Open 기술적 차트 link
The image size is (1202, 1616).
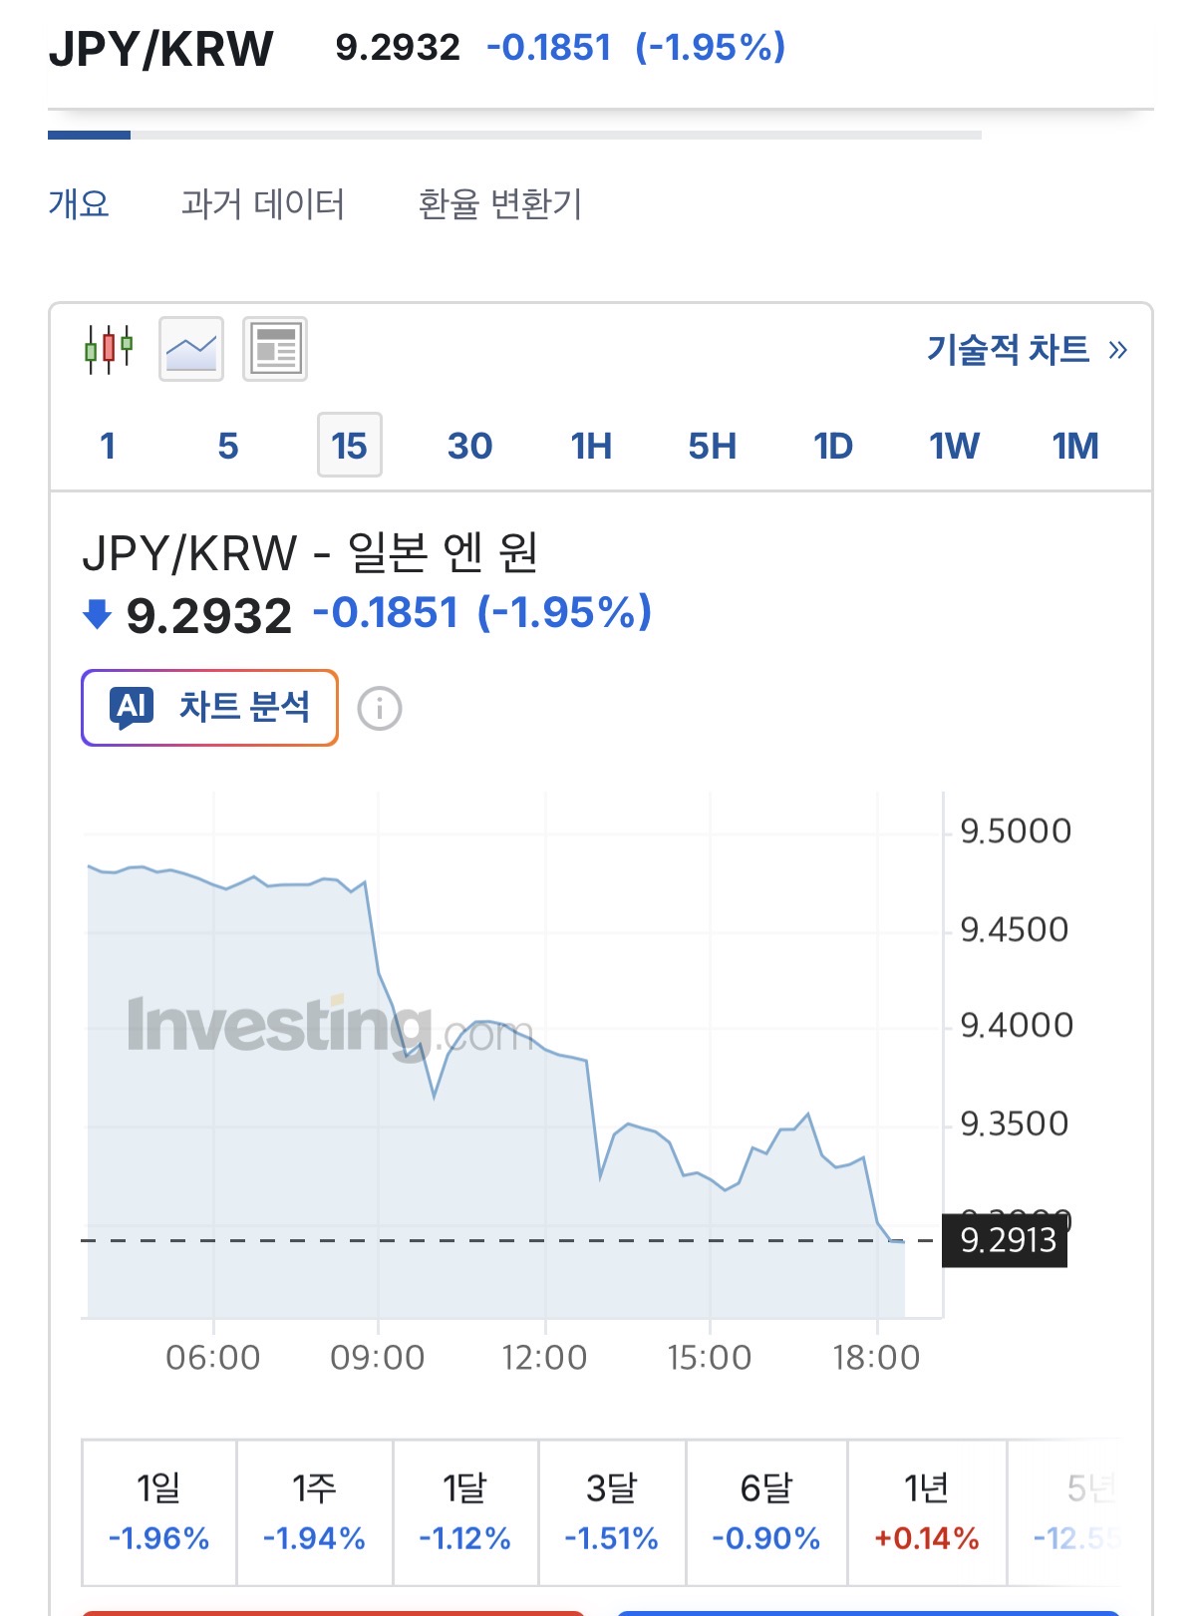(x=1027, y=350)
